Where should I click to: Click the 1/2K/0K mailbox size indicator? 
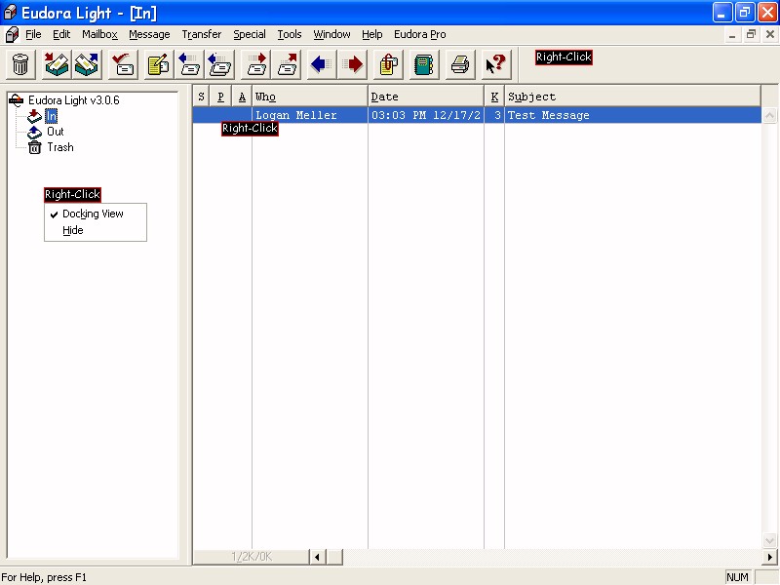pyautogui.click(x=252, y=557)
